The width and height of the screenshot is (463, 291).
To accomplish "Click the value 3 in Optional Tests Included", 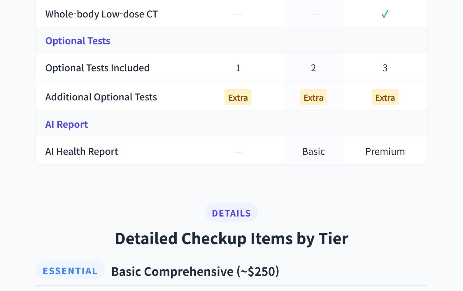I will [x=385, y=68].
